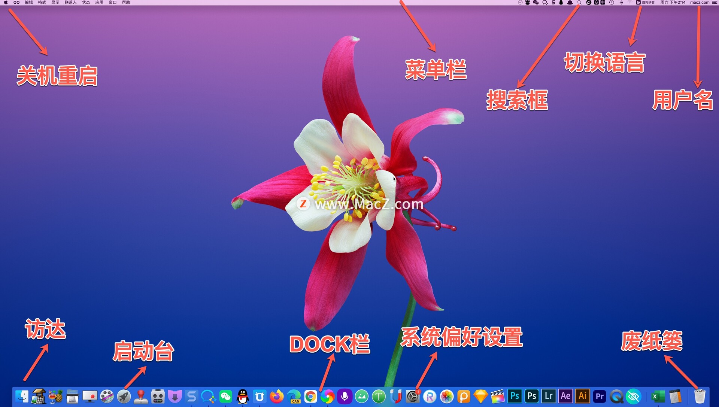Image resolution: width=719 pixels, height=407 pixels.
Task: Launch Adobe Premiere Pro from the Dock
Action: point(600,397)
